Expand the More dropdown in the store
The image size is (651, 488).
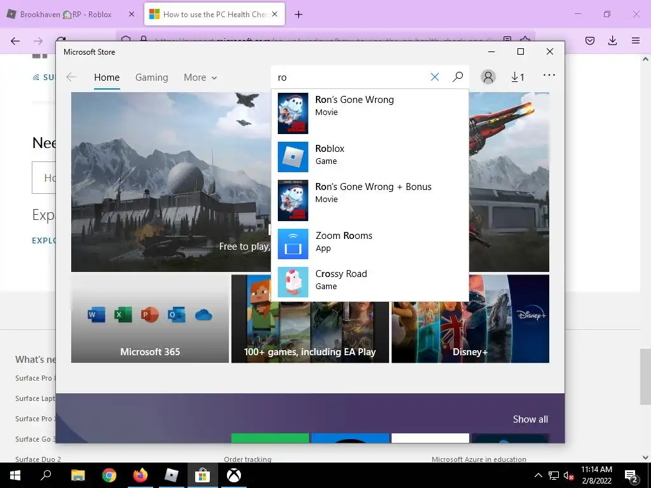(x=200, y=78)
